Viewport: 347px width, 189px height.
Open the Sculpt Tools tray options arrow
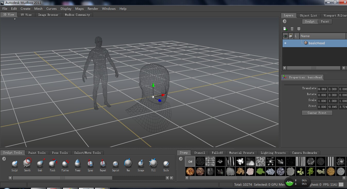4,159
